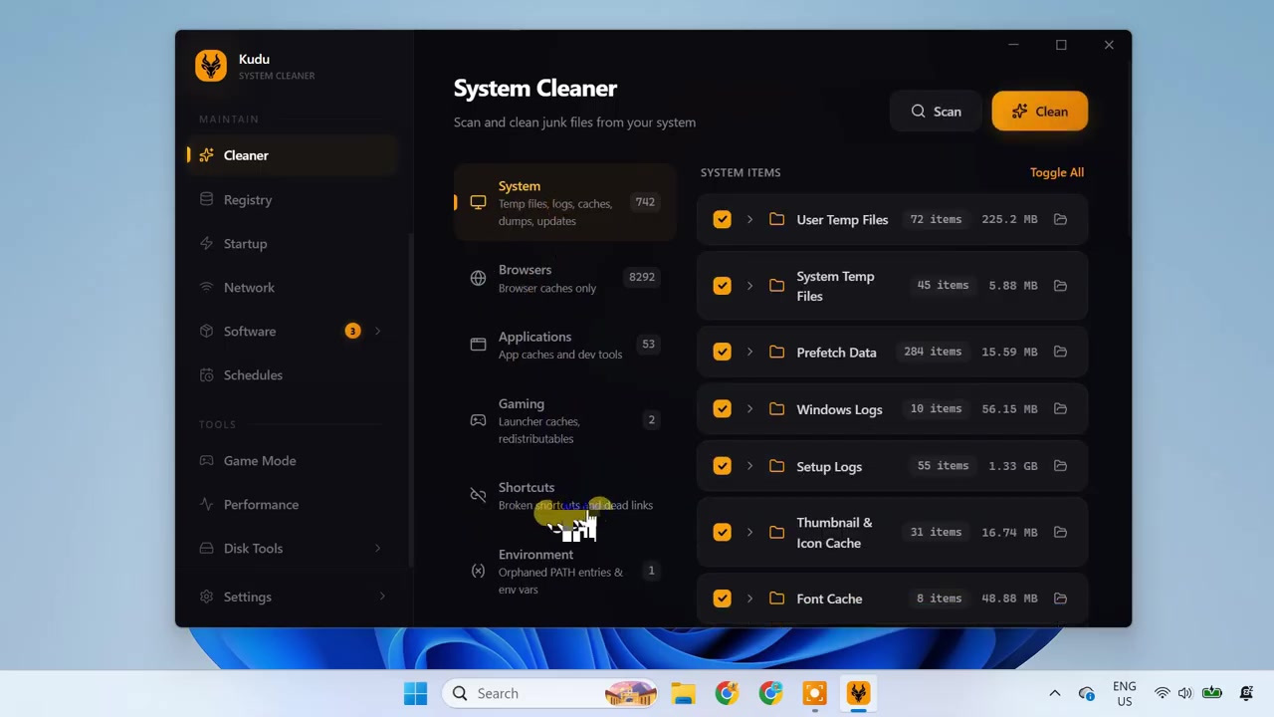Expand the System Temp Files row
This screenshot has width=1274, height=717.
[749, 286]
